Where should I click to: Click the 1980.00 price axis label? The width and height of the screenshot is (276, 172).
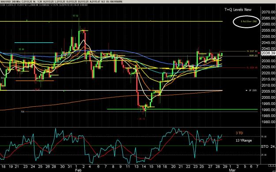point(268,122)
